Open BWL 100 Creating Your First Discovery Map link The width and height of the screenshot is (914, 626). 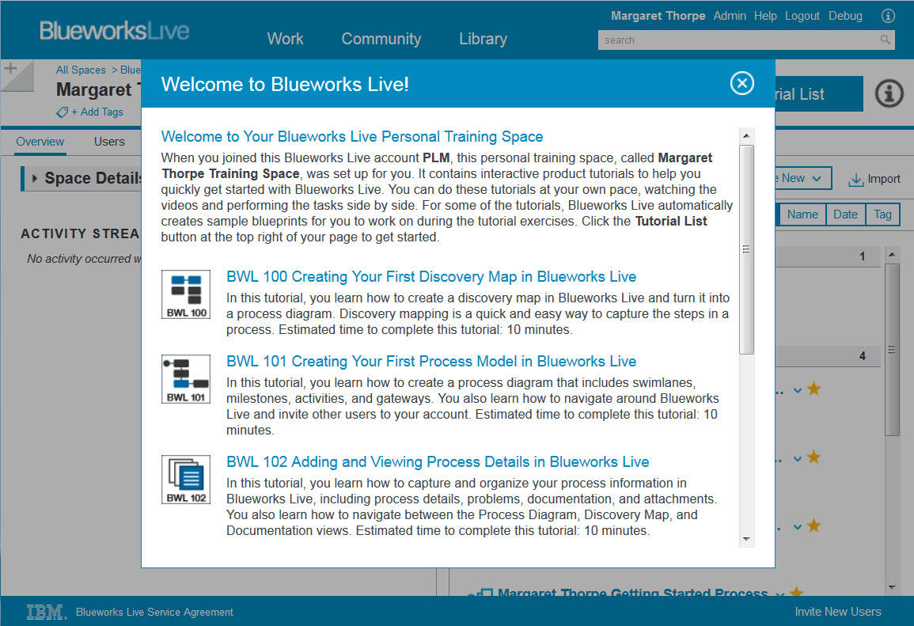pos(431,277)
